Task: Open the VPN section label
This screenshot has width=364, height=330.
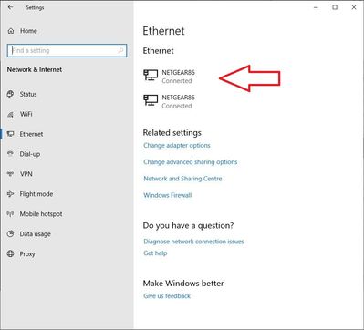Action: click(x=26, y=174)
